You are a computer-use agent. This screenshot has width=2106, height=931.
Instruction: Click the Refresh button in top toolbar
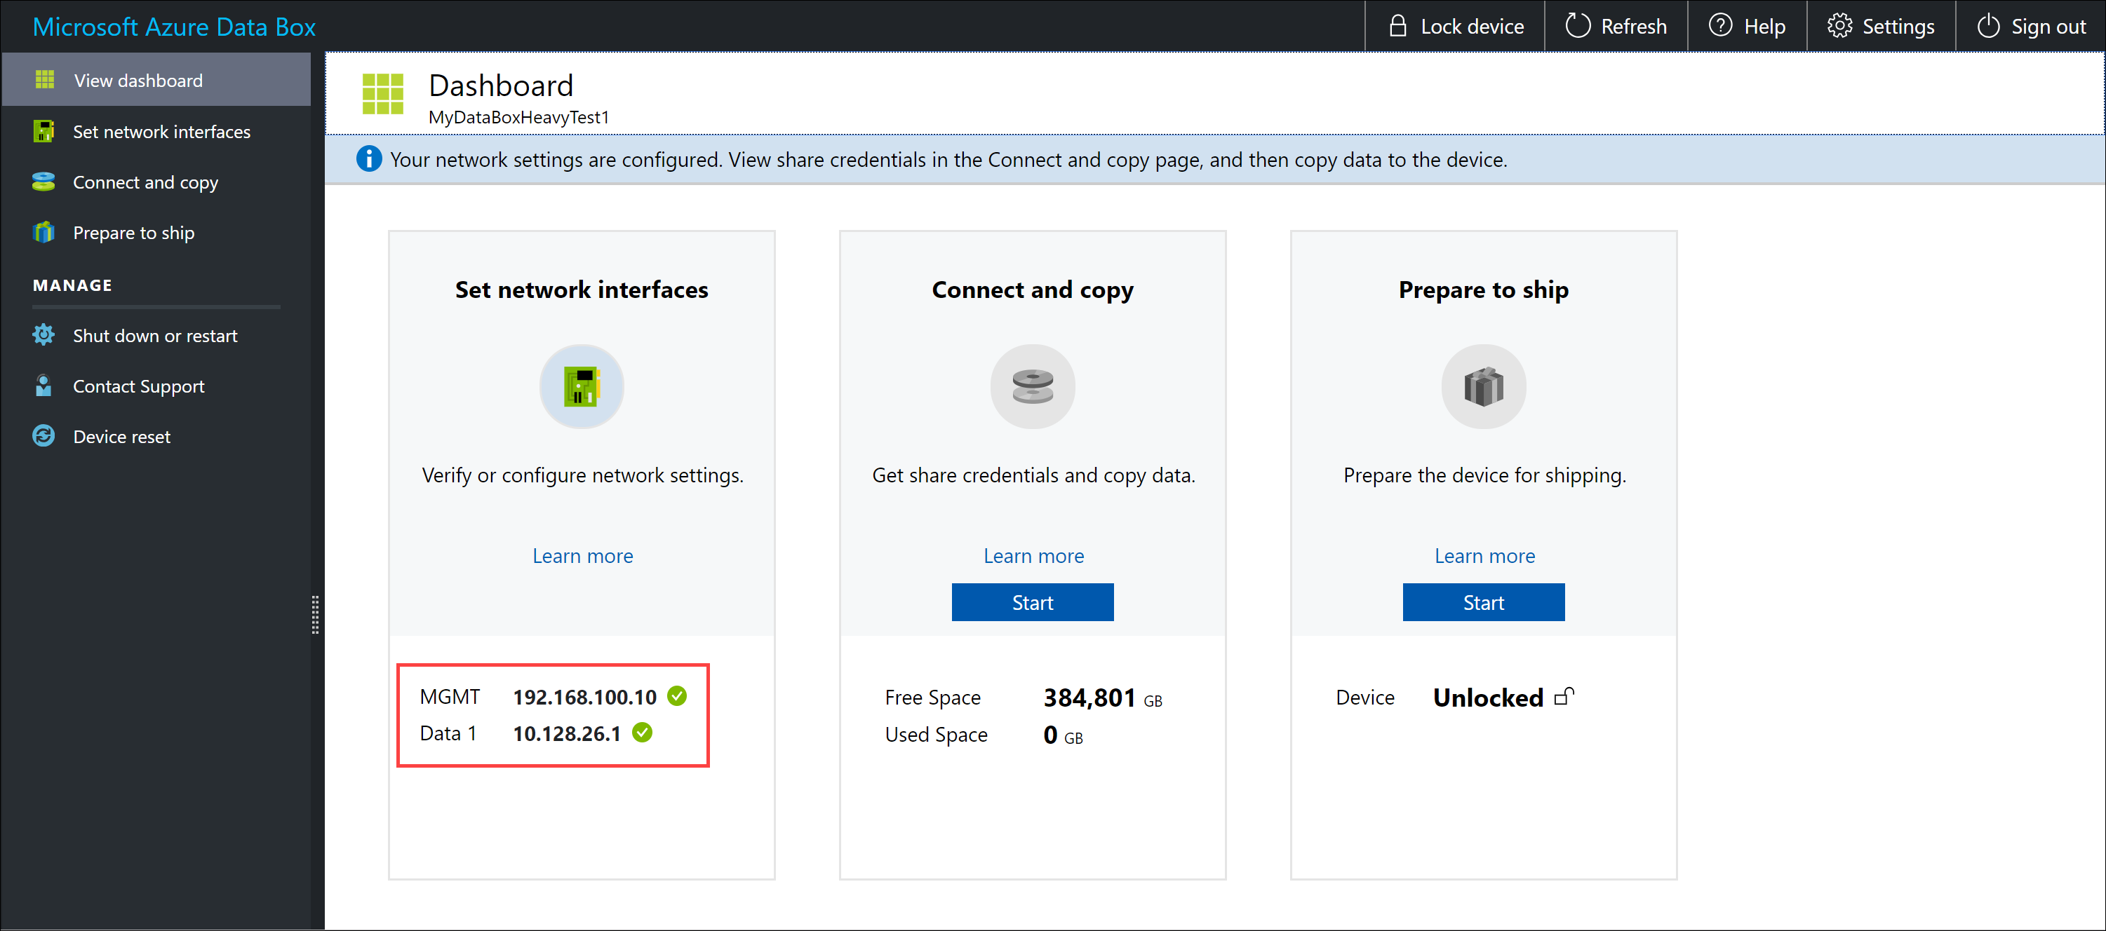pyautogui.click(x=1621, y=27)
